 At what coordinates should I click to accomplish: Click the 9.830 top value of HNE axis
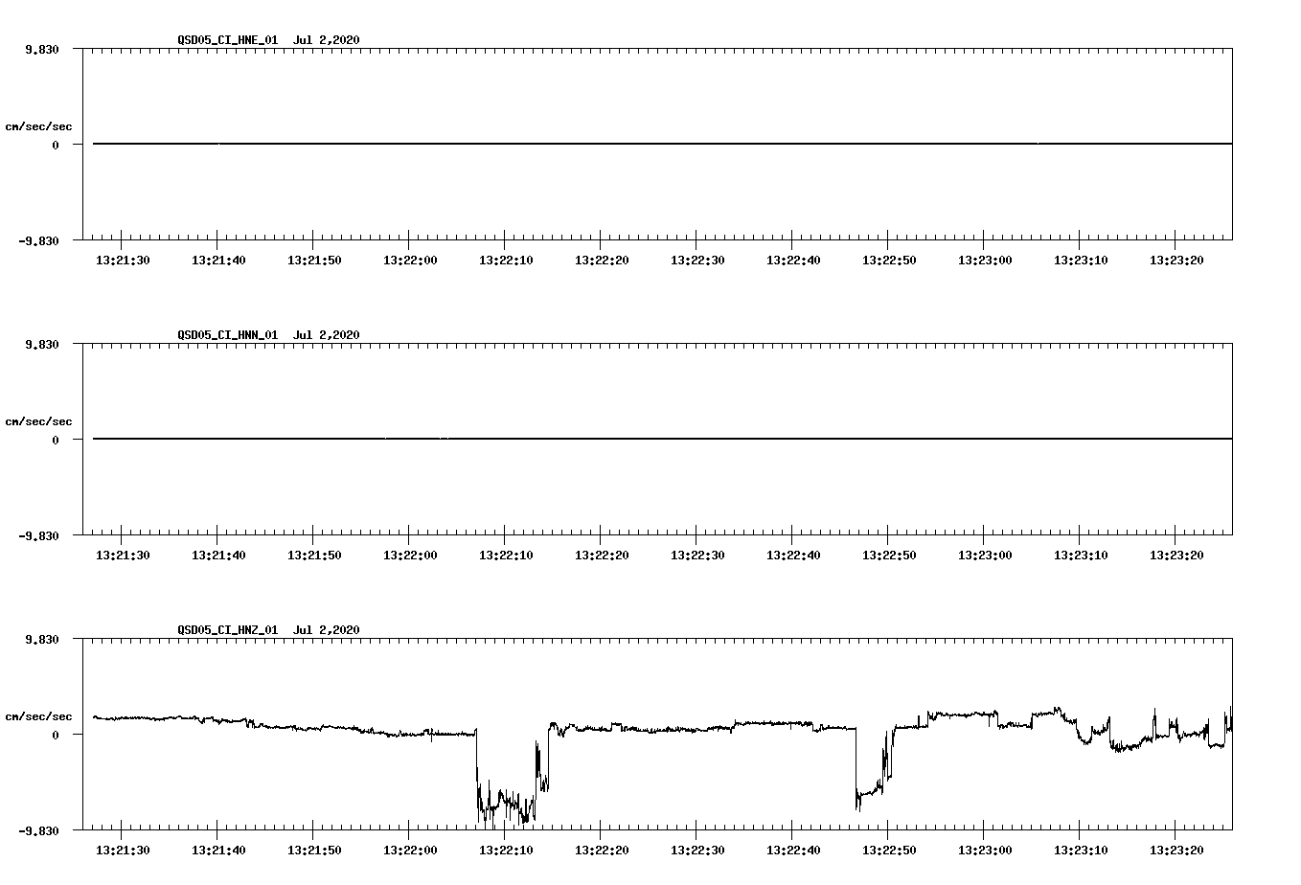[x=42, y=50]
